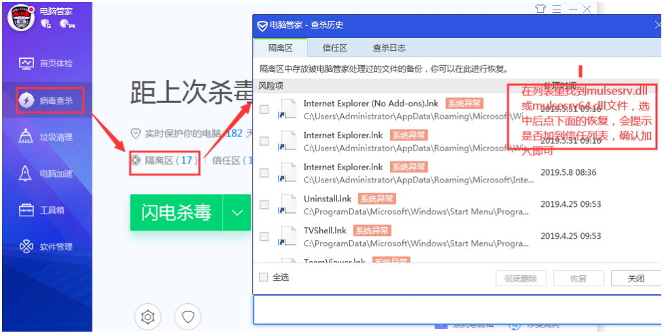Click the 电脑管家 shield logo in the dialog title

pyautogui.click(x=262, y=26)
